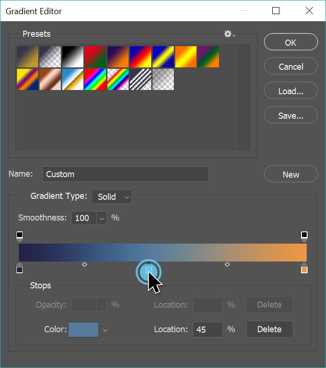The height and width of the screenshot is (368, 326).
Task: Maximize the Gradient Editor window
Action: (x=276, y=11)
